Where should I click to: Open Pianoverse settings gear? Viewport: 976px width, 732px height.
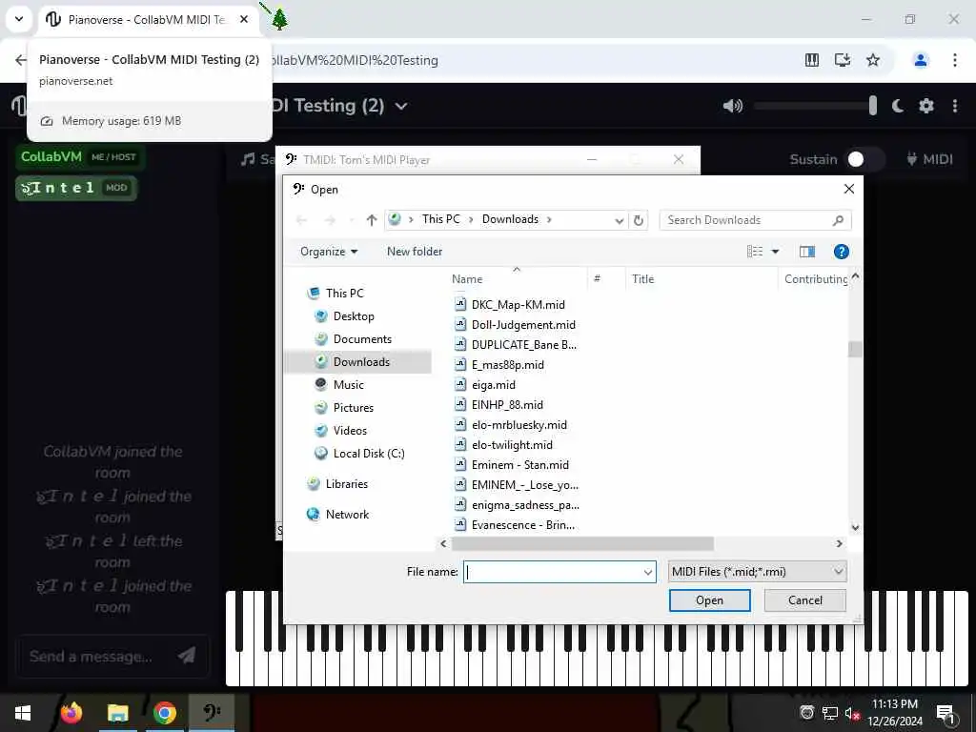point(926,106)
